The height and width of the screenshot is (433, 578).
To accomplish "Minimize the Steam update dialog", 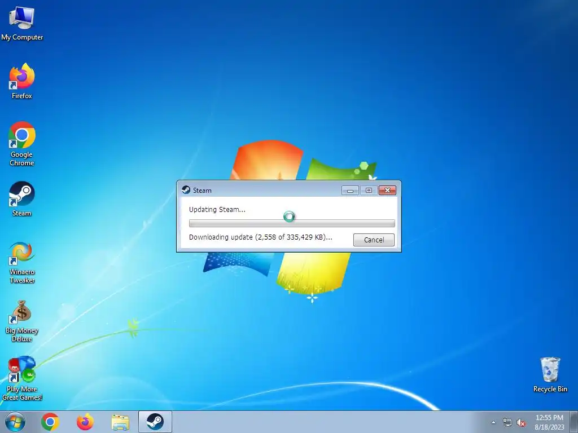I will 350,191.
